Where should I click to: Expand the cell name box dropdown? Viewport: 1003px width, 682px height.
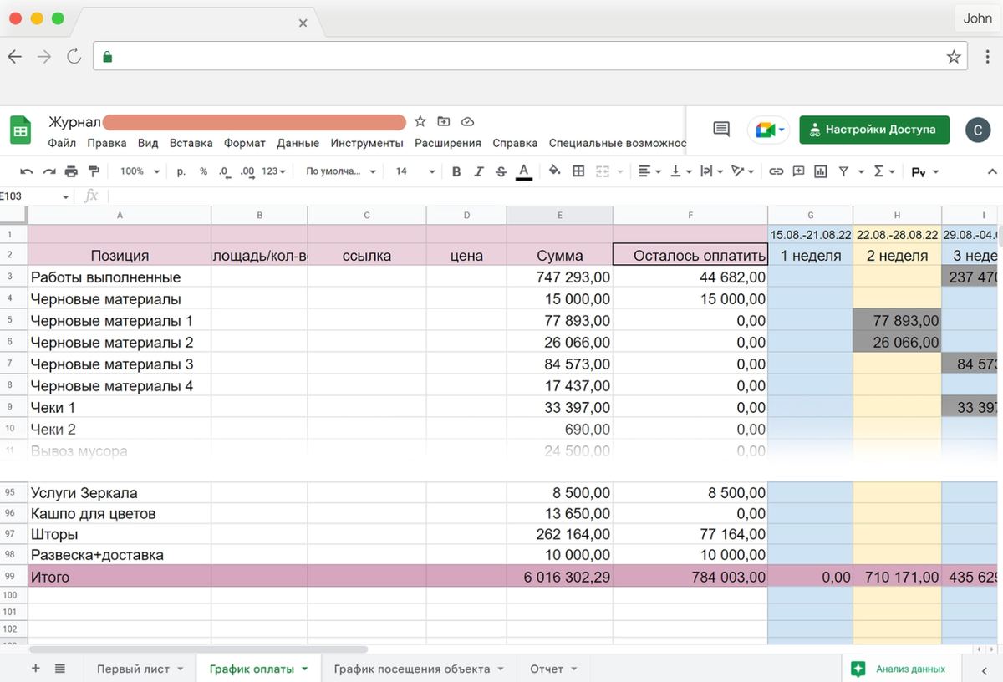pos(66,196)
